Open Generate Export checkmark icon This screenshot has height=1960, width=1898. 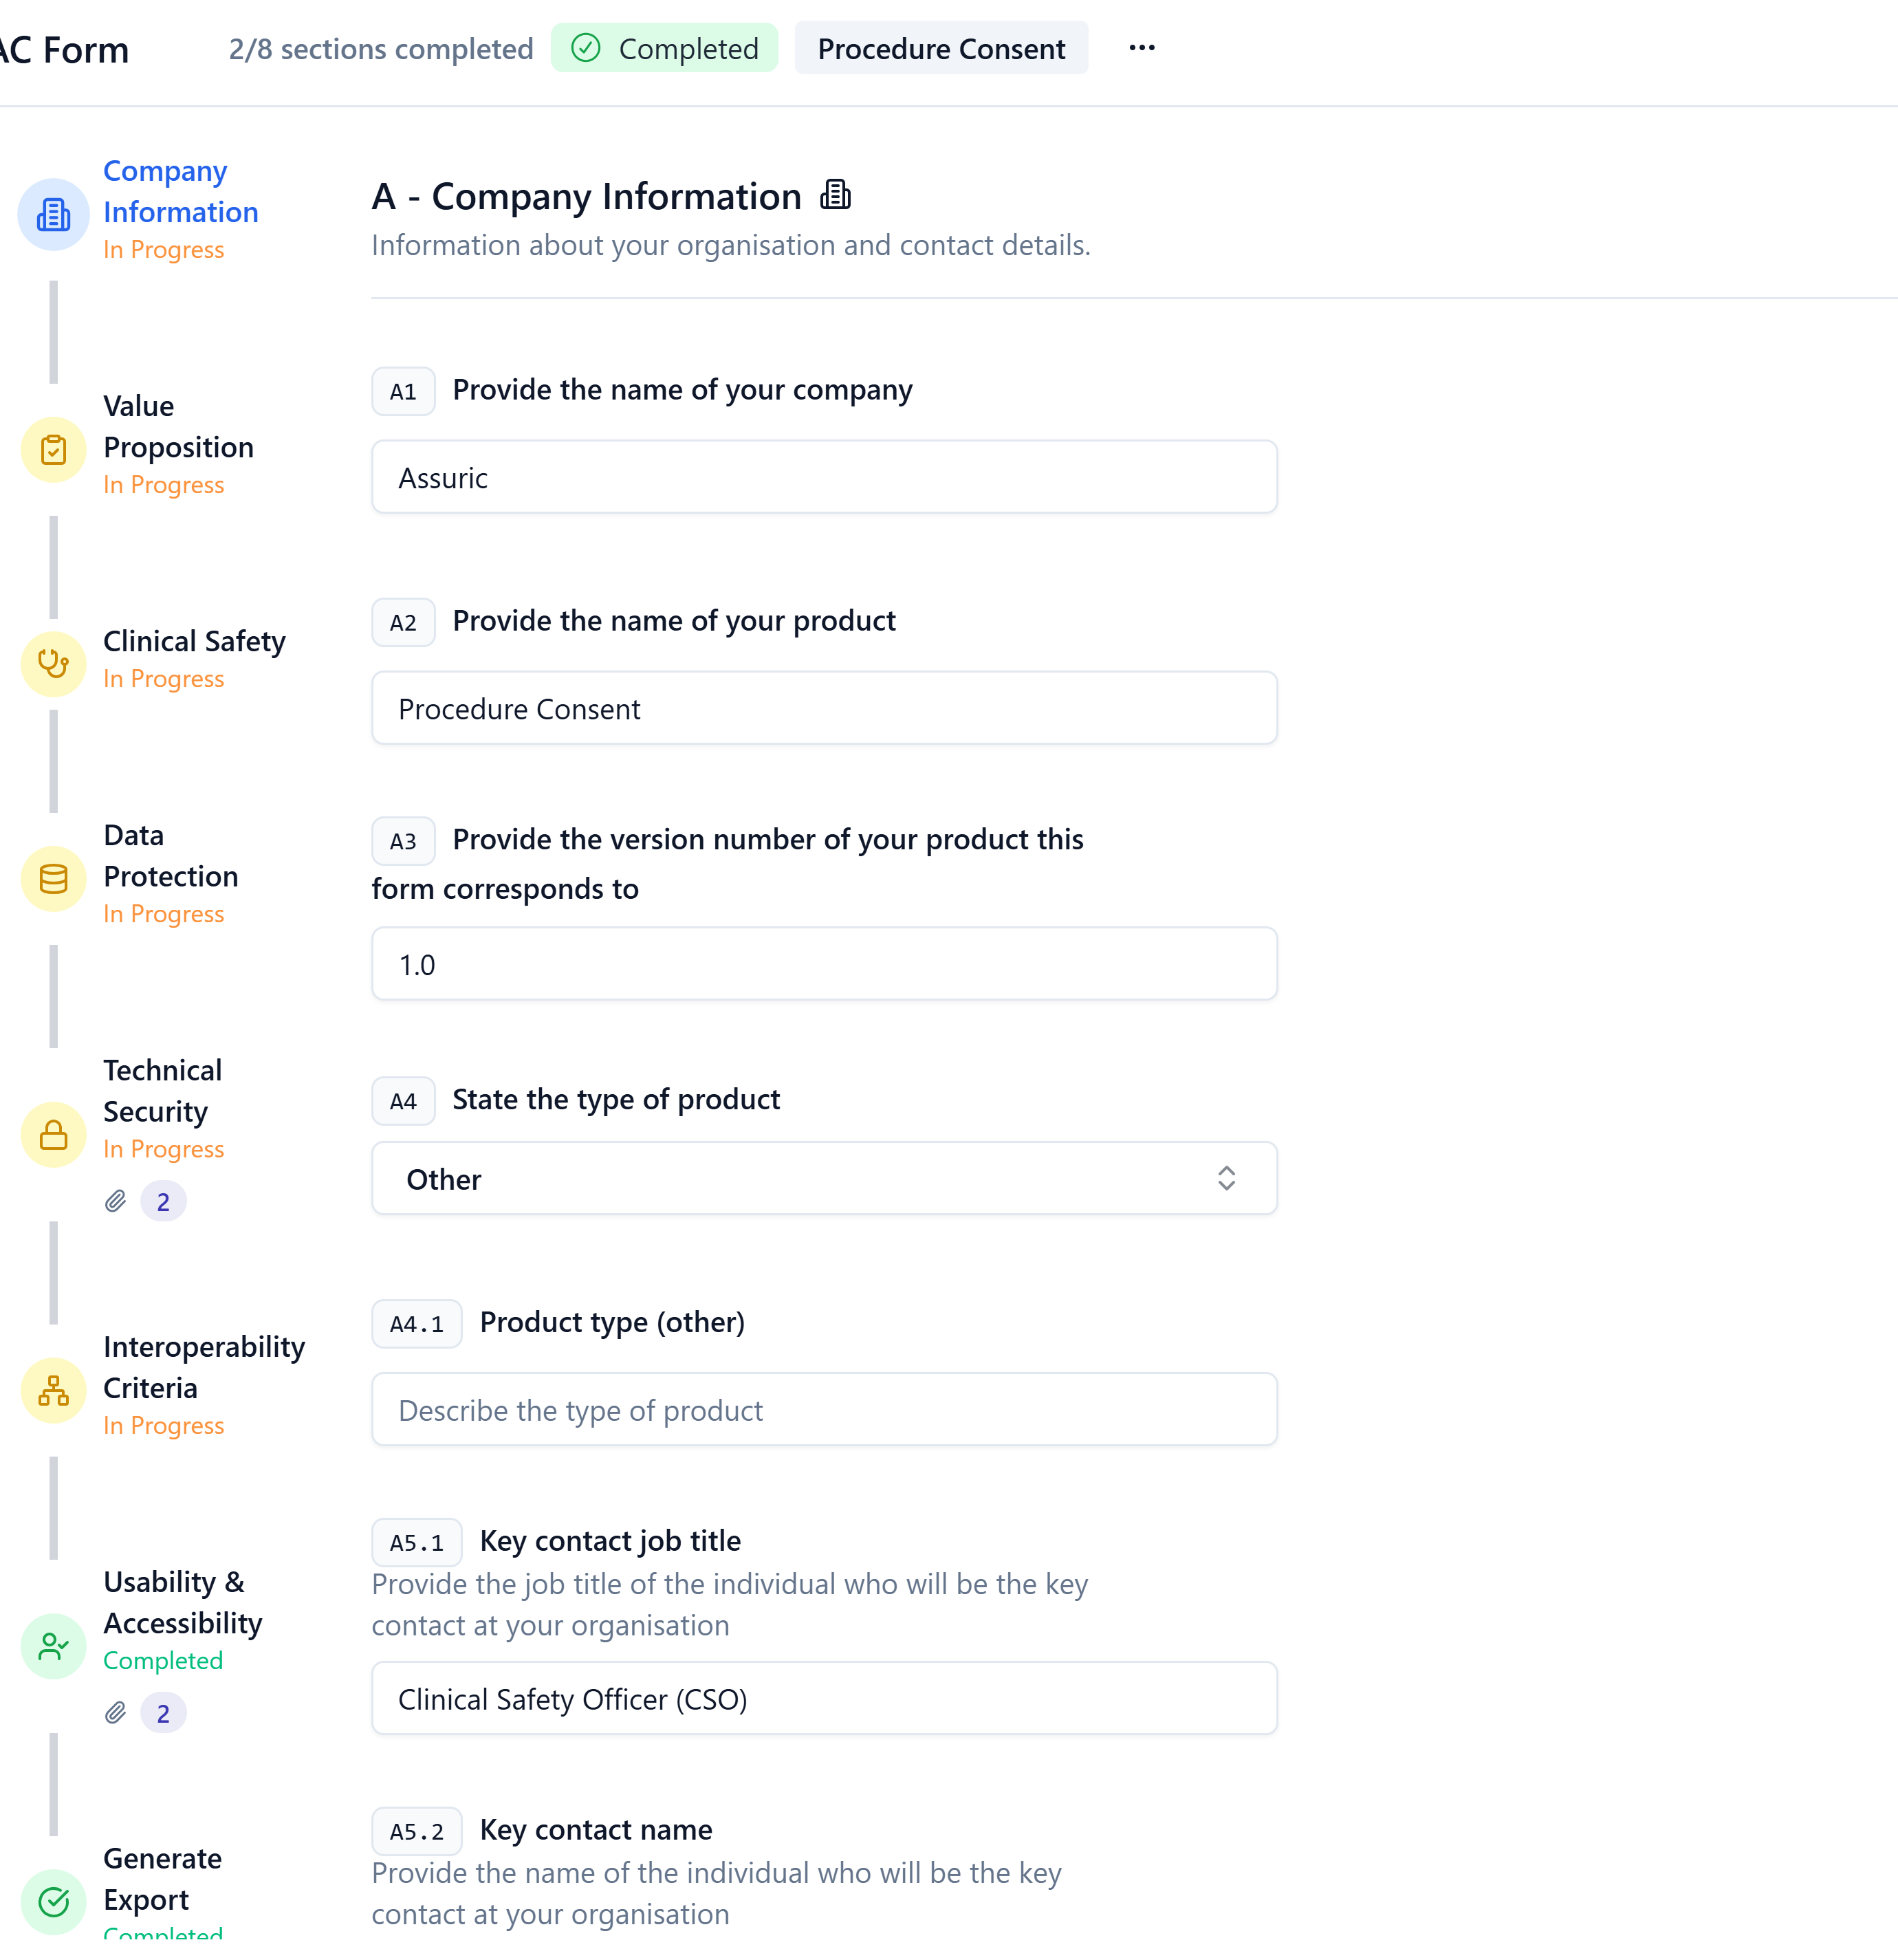click(x=53, y=1902)
